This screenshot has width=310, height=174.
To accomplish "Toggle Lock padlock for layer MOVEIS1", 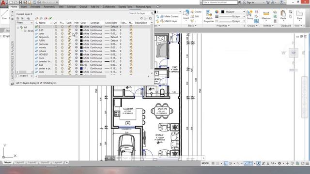I will pos(69,55).
